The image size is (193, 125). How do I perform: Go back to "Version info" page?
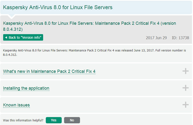tap(23, 38)
